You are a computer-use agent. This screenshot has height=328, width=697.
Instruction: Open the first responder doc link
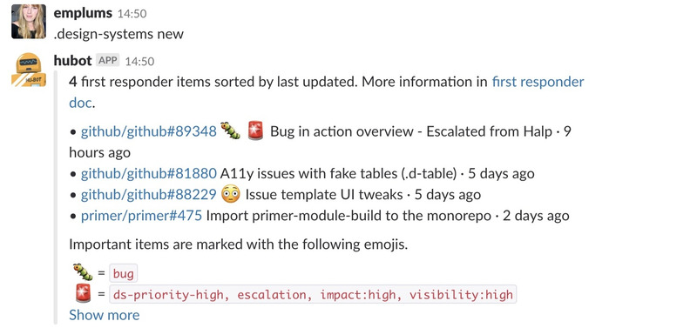tap(538, 82)
